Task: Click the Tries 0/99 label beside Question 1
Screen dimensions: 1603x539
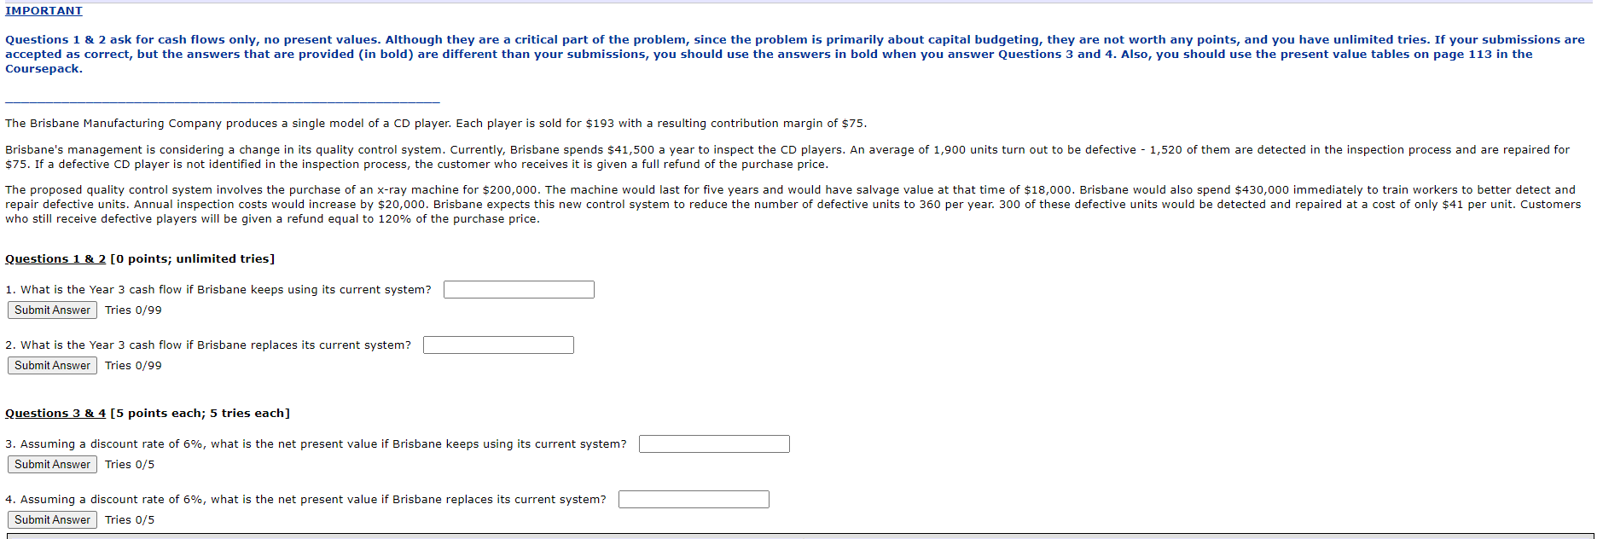Action: [x=132, y=310]
